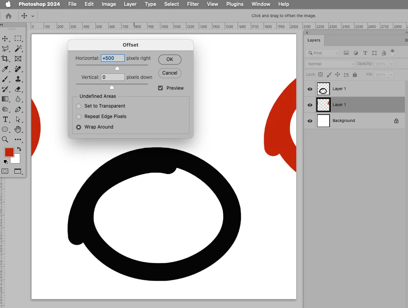Choose Wrap Around option
The image size is (408, 308).
(x=78, y=127)
